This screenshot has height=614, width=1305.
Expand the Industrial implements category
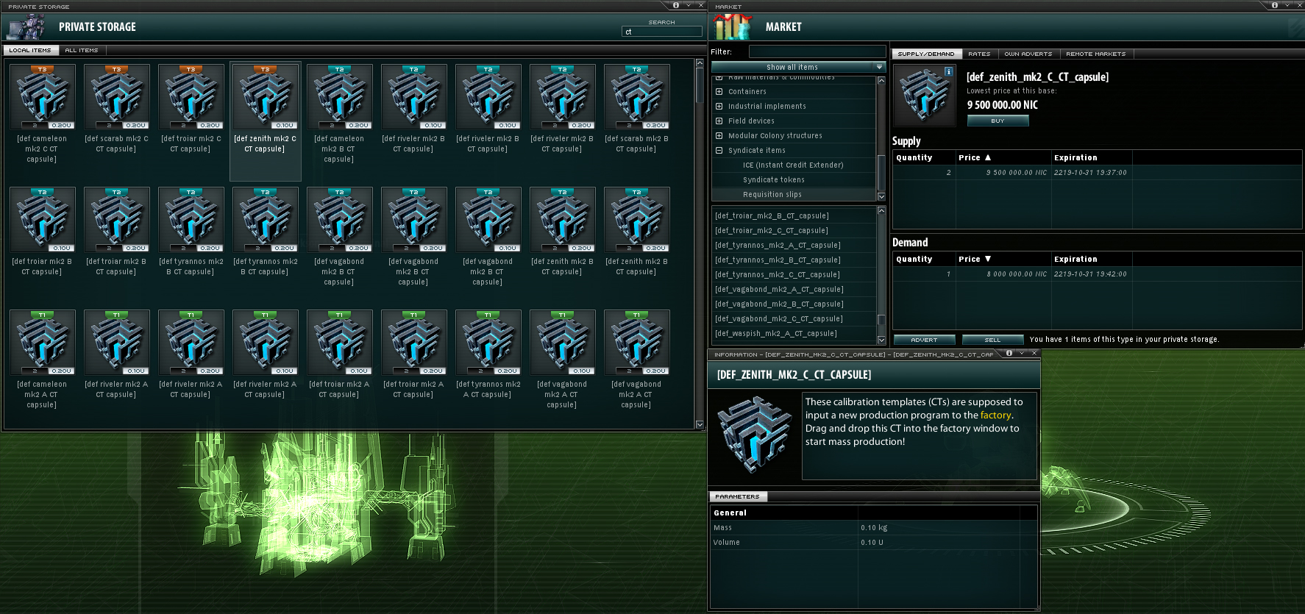[719, 107]
